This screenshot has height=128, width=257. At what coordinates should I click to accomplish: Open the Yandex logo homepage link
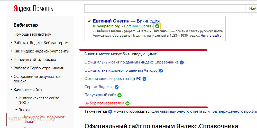coord(22,9)
